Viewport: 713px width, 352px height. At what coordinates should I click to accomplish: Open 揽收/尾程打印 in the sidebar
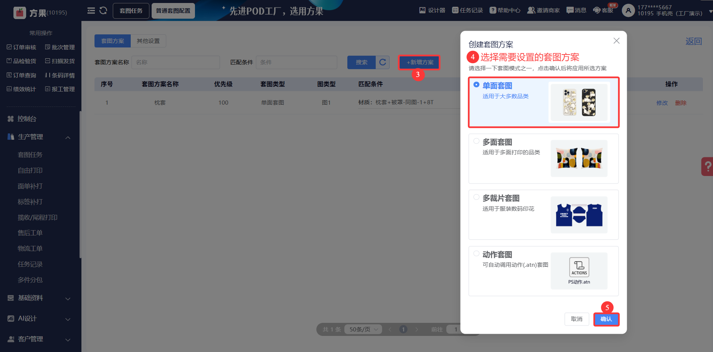click(38, 217)
